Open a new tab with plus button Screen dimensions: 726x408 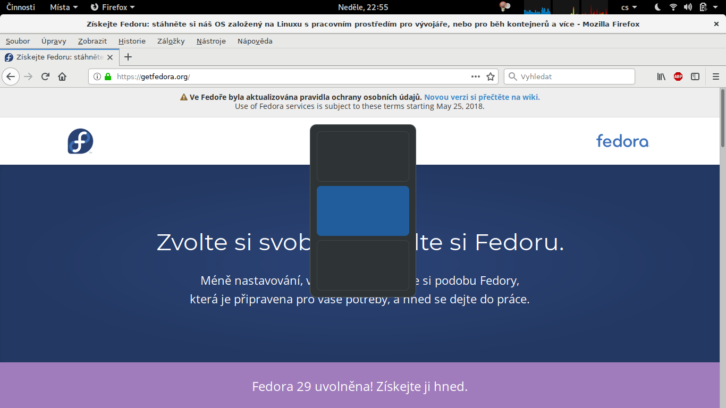click(128, 57)
